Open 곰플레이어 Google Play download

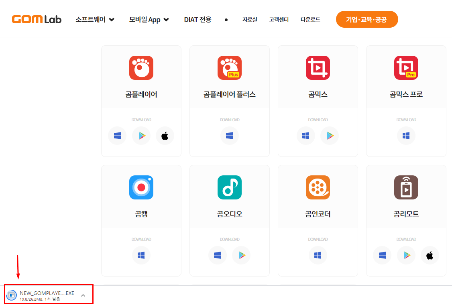141,136
